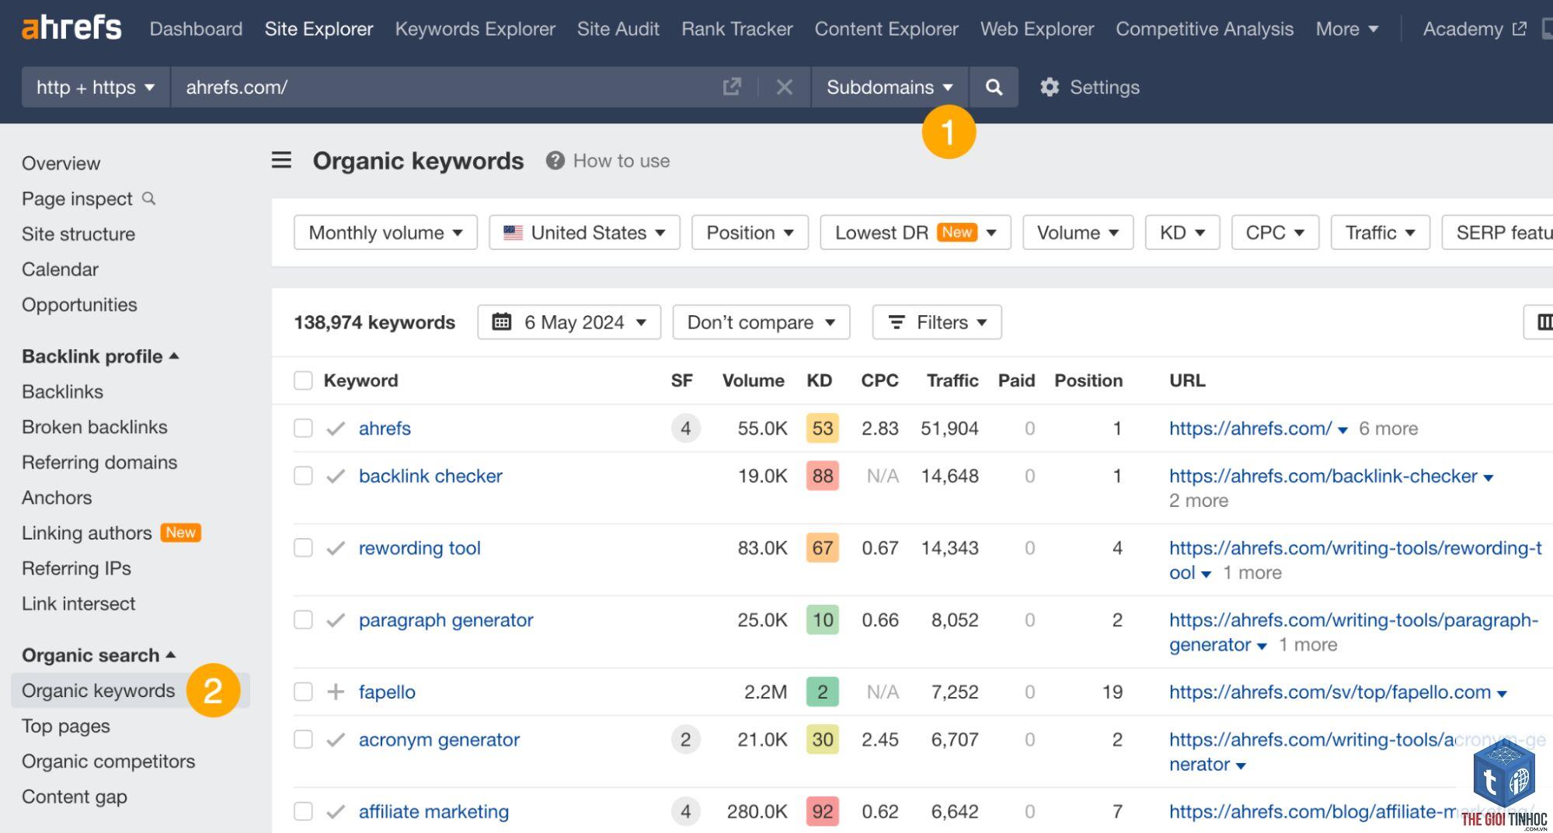Collapse the Organic search section
The width and height of the screenshot is (1553, 833).
click(99, 655)
